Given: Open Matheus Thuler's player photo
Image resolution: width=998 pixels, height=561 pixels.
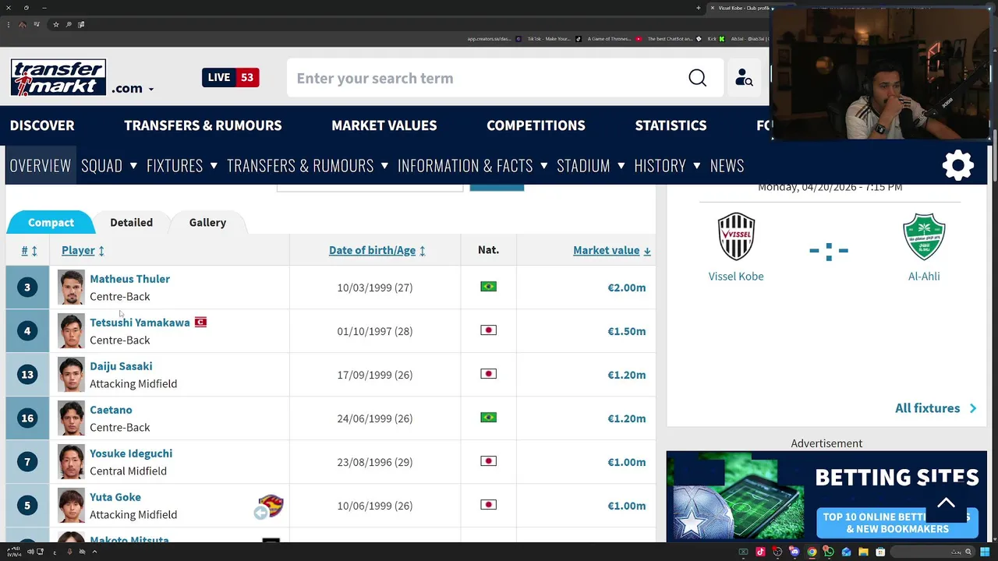Looking at the screenshot, I should pyautogui.click(x=71, y=287).
